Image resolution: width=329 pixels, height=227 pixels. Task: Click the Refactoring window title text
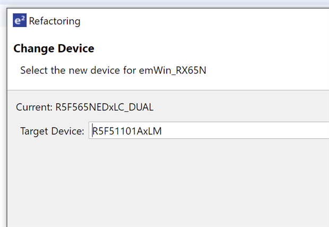[55, 21]
